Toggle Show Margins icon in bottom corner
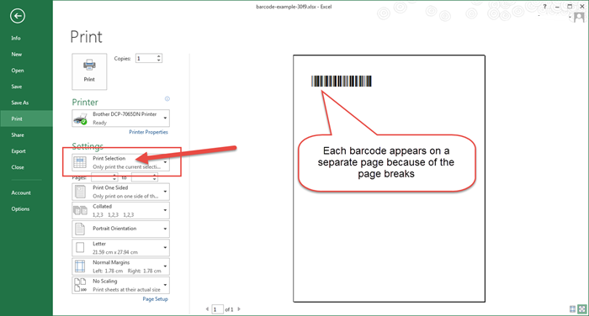 pos(572,309)
